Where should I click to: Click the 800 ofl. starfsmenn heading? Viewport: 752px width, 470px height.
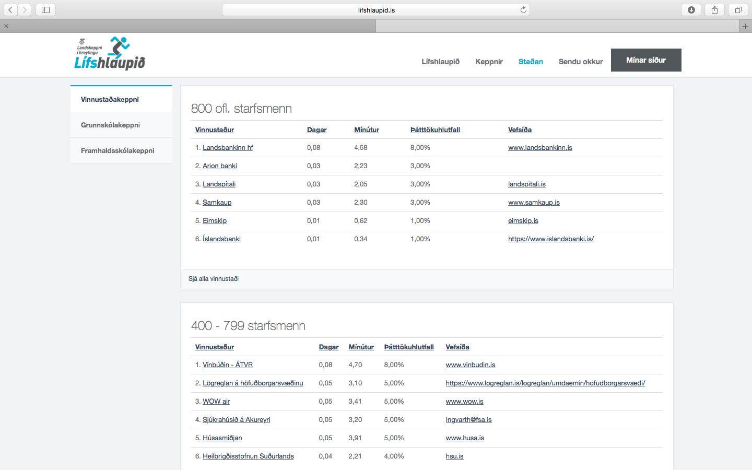click(241, 109)
